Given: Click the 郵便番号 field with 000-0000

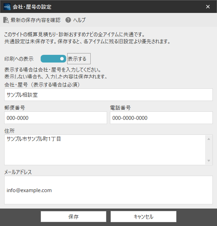Looking at the screenshot, I should pos(56,118).
